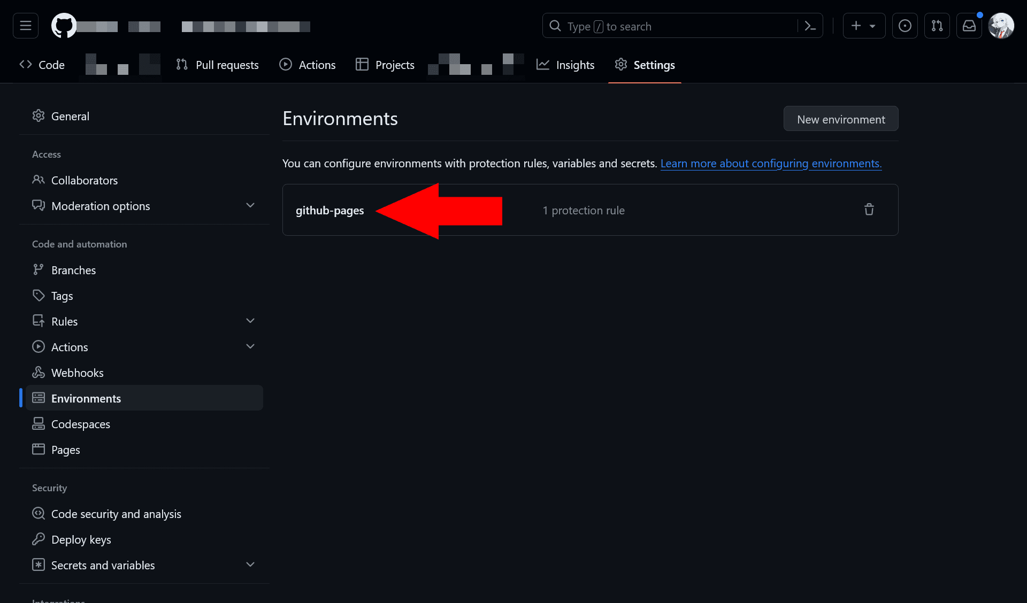The width and height of the screenshot is (1027, 603).
Task: Expand the Rules chevron
Action: point(250,321)
